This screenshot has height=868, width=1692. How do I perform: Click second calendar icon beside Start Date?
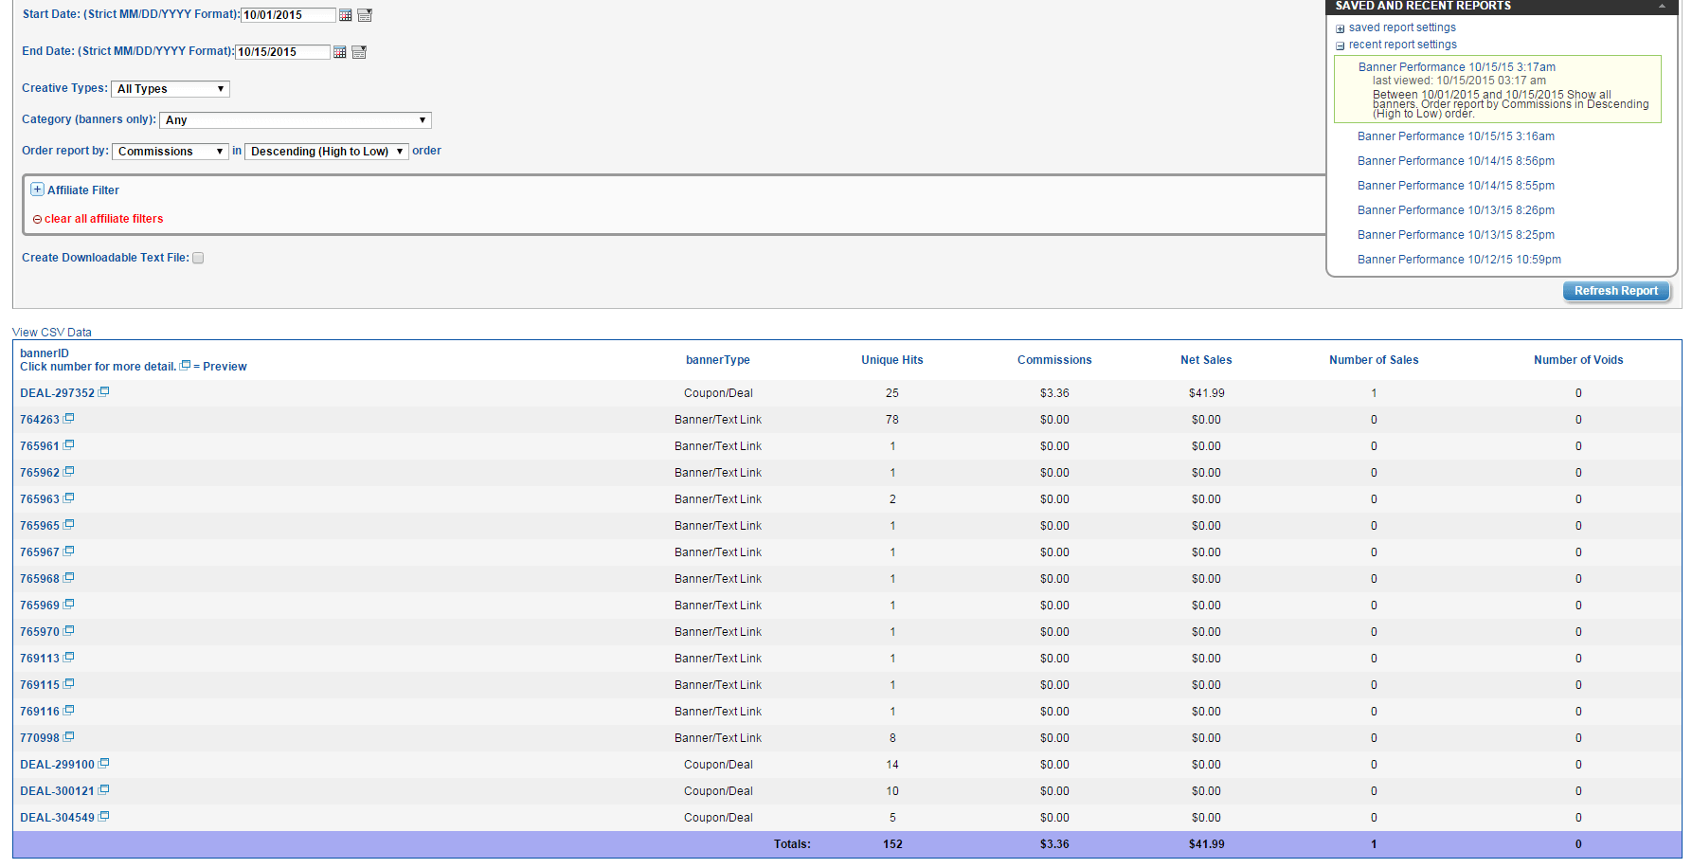click(x=365, y=15)
